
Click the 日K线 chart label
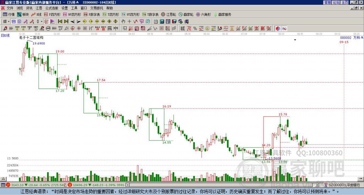click(x=5, y=36)
